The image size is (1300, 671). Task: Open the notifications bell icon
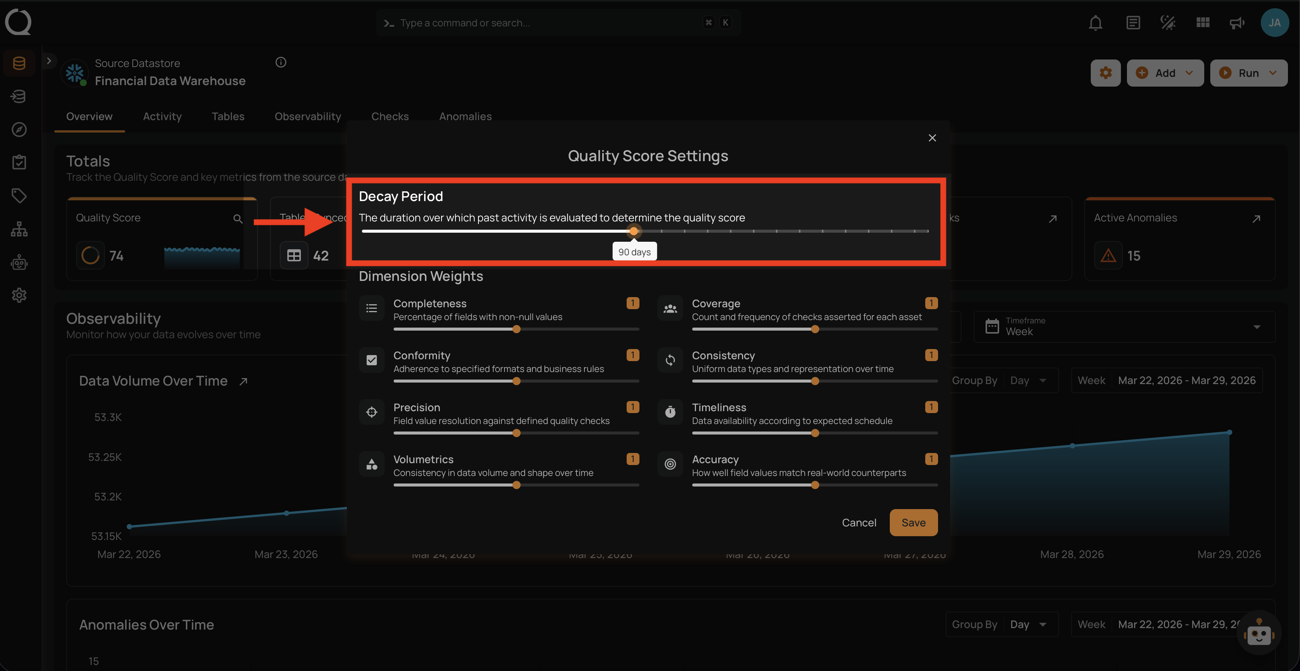point(1095,23)
